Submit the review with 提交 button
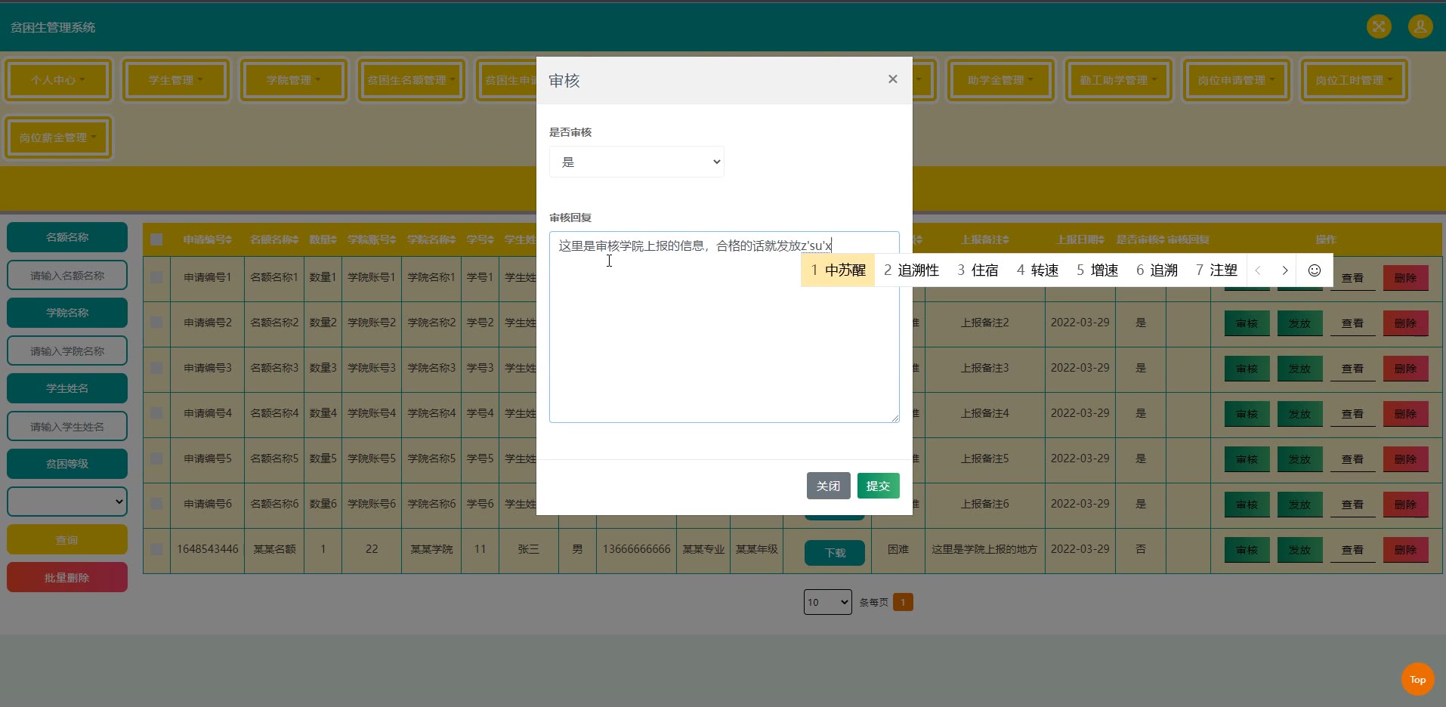Viewport: 1446px width, 707px height. pos(878,486)
